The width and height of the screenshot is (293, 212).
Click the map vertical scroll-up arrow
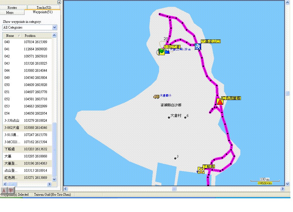[287, 2]
